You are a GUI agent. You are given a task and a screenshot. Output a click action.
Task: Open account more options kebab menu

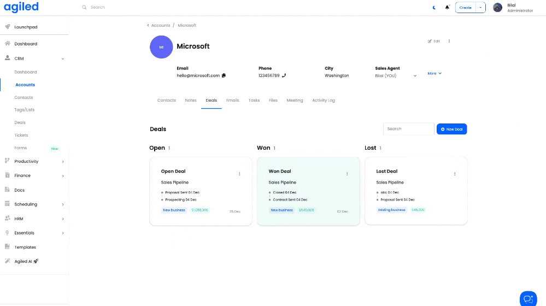click(449, 41)
